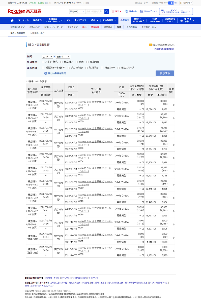Open マネーブリッジ bank link
This screenshot has height=302, width=201.
[149, 11]
